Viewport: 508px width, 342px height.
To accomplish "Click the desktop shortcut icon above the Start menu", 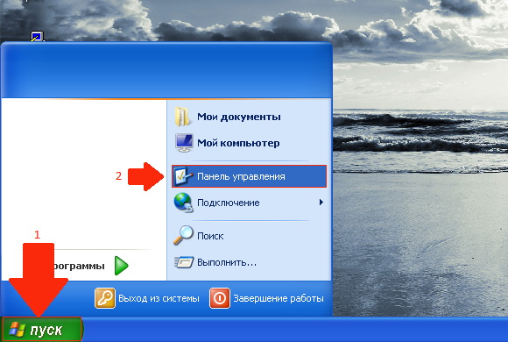I will click(x=38, y=36).
